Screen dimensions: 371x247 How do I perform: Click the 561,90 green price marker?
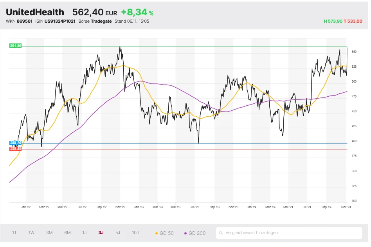16,46
